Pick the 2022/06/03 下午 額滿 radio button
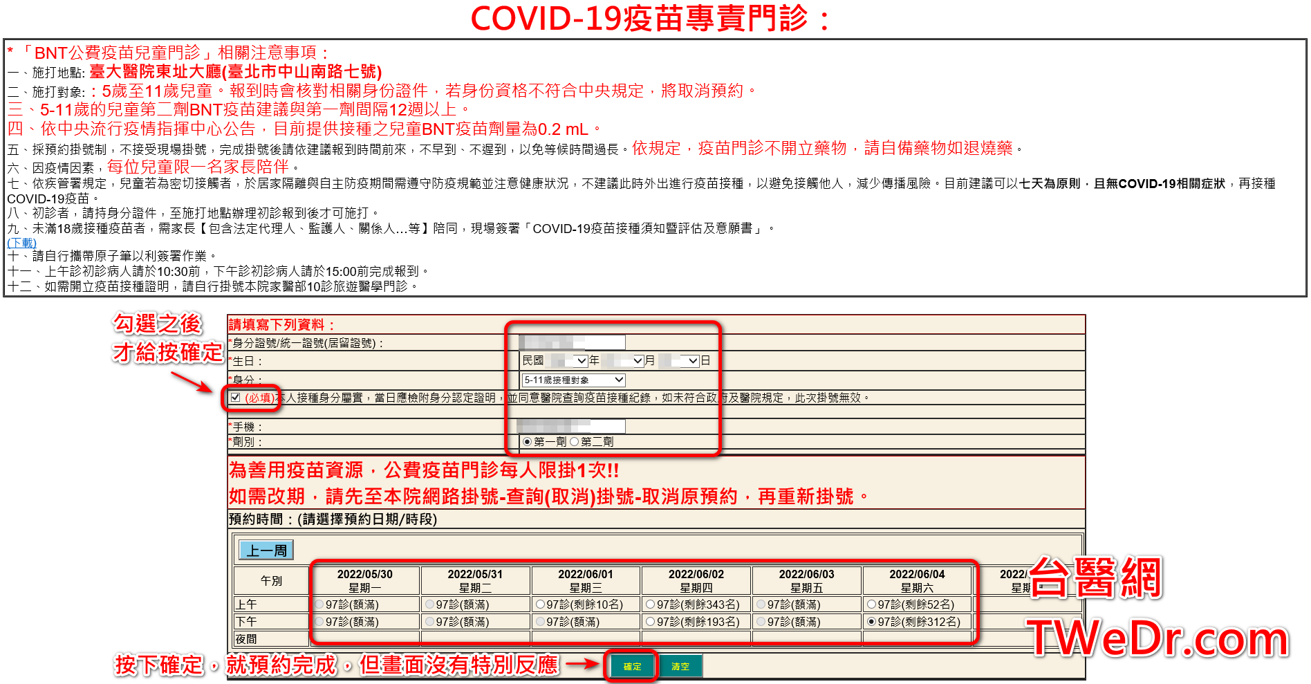The height and width of the screenshot is (684, 1311). (x=761, y=622)
